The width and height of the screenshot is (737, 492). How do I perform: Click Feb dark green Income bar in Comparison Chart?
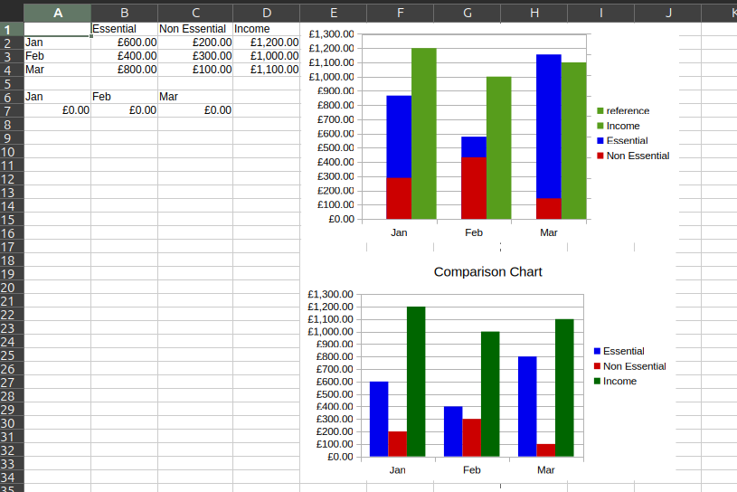click(x=490, y=393)
